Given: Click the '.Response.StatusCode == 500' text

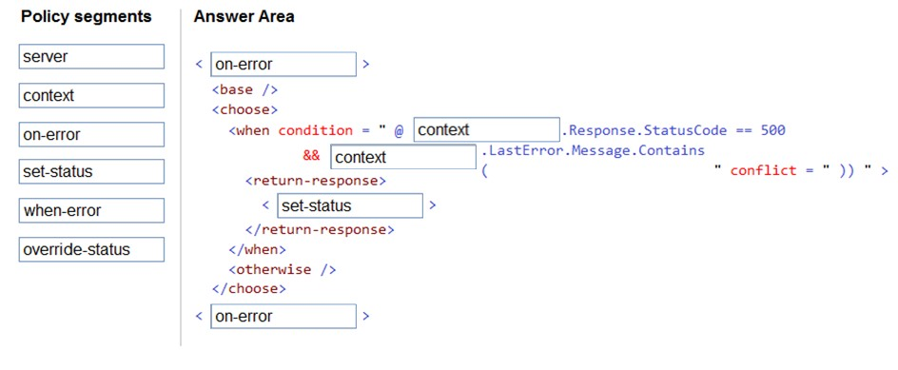Looking at the screenshot, I should pos(673,130).
